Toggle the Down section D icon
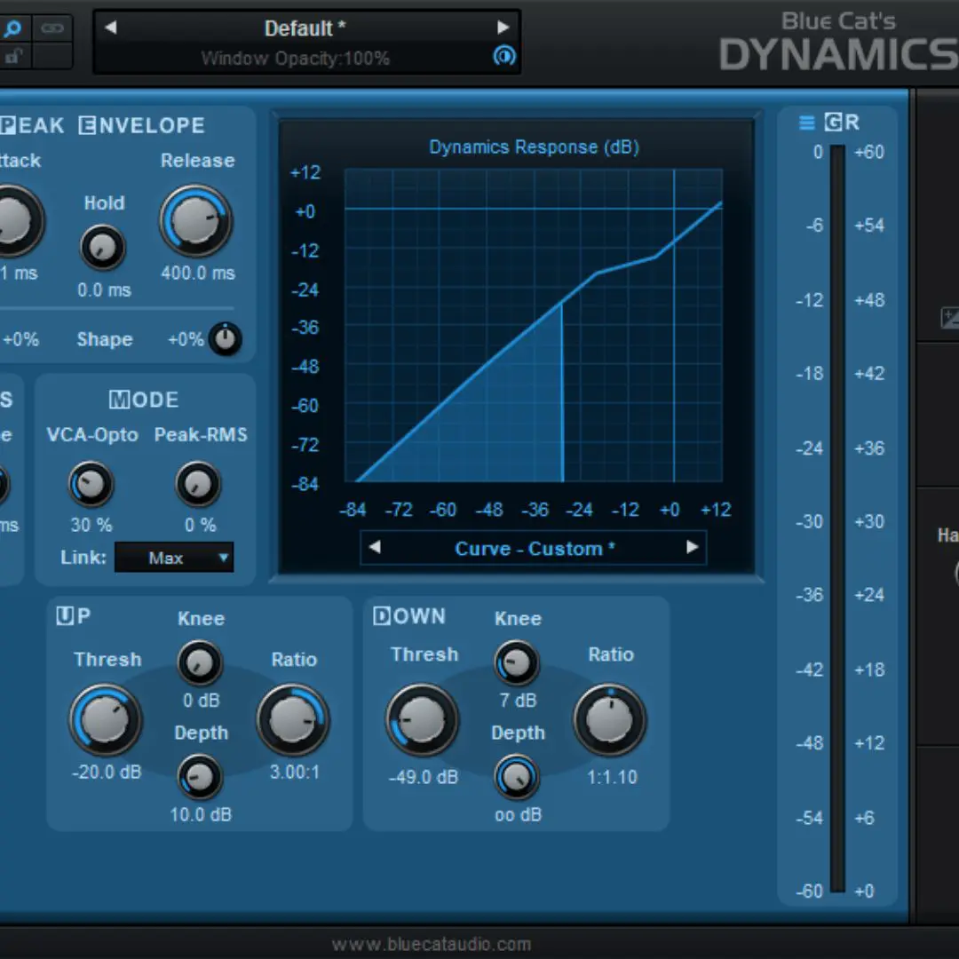959x959 pixels. pyautogui.click(x=381, y=616)
